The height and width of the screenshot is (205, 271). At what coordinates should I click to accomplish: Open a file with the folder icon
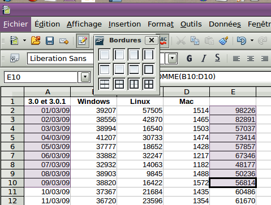36,41
